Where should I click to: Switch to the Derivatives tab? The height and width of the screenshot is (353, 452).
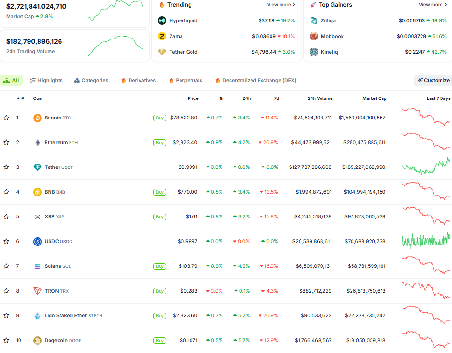[138, 80]
